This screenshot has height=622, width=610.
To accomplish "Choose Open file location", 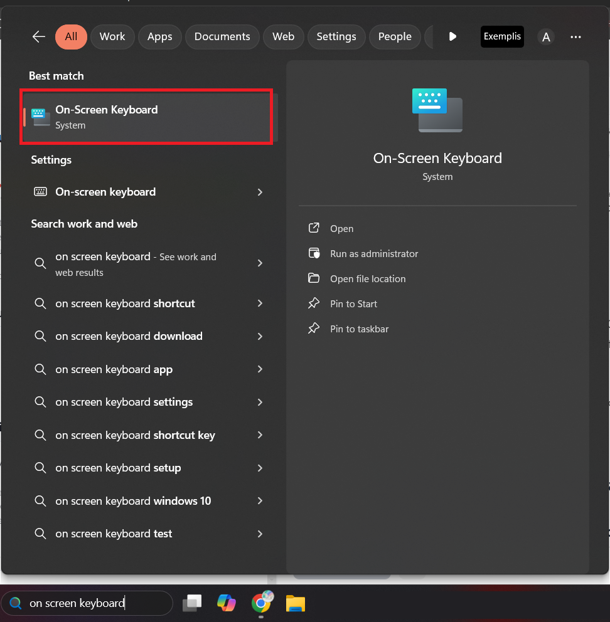I will [368, 279].
